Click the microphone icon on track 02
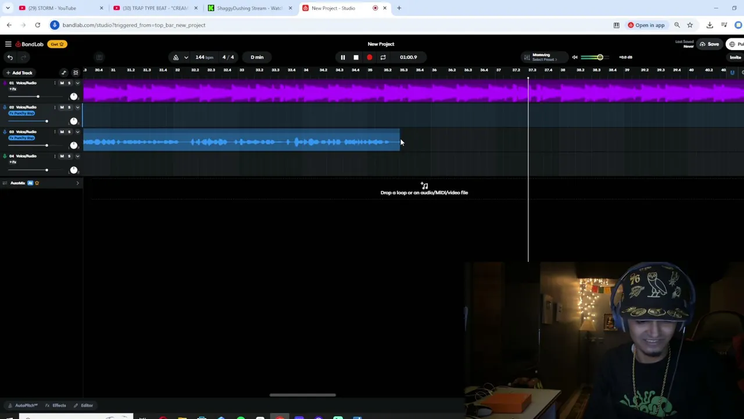 pyautogui.click(x=4, y=108)
